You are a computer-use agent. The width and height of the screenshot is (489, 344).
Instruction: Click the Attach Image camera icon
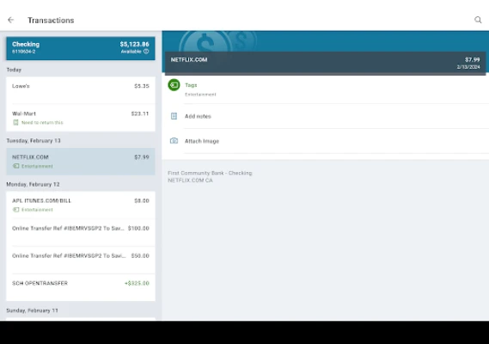click(x=174, y=141)
